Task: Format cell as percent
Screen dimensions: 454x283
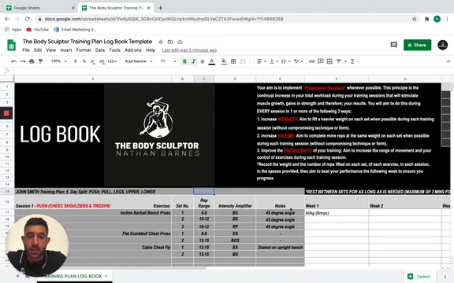Action: coord(84,61)
